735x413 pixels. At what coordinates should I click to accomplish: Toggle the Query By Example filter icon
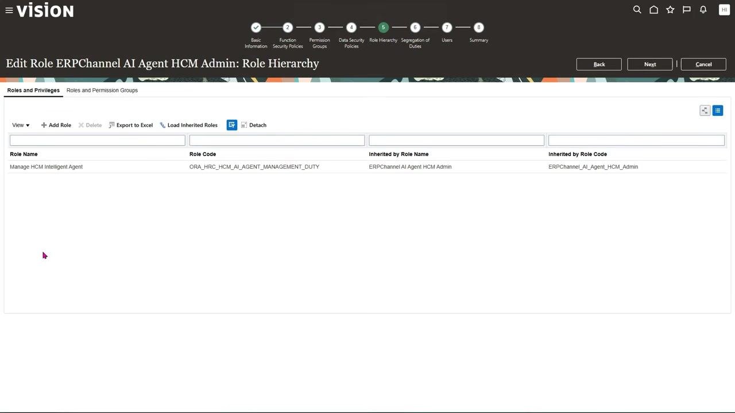point(232,125)
